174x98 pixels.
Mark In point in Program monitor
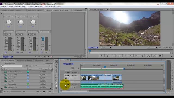point(107,56)
